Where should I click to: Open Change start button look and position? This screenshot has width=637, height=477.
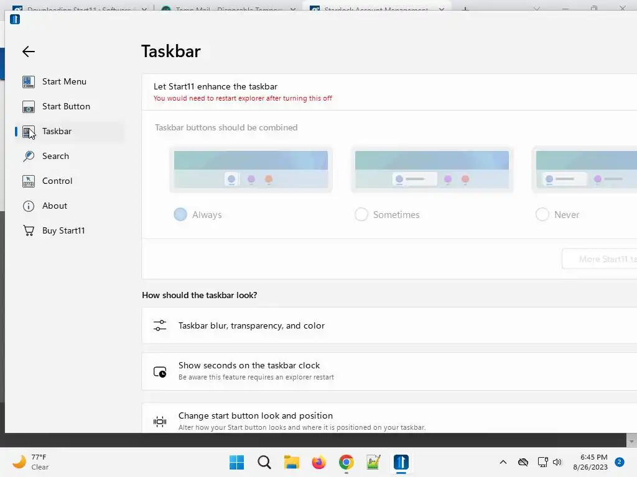389,418
